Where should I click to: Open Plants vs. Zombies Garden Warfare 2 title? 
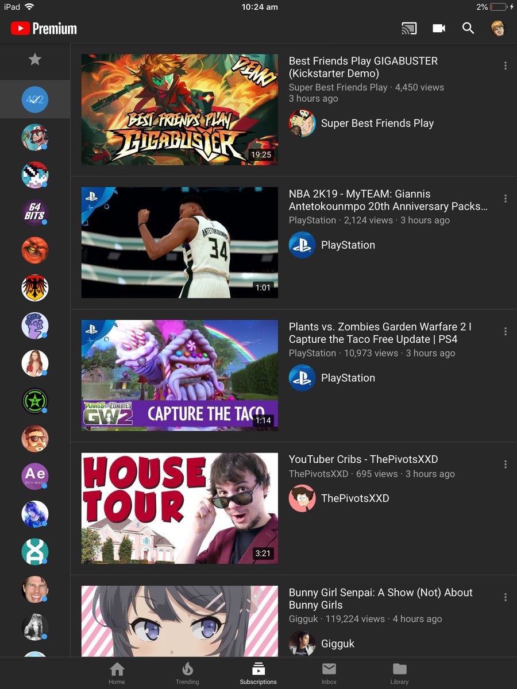(380, 333)
